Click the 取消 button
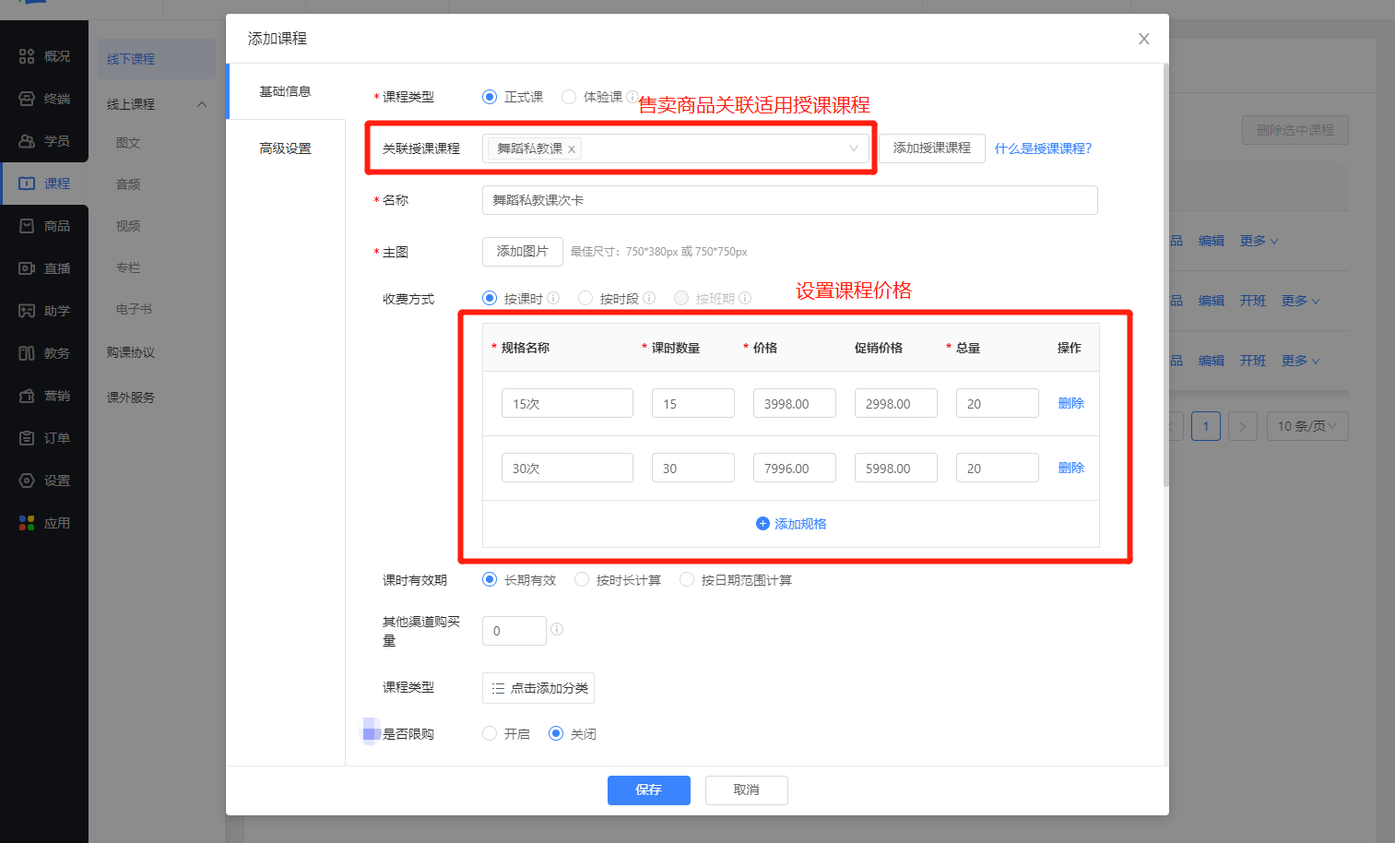This screenshot has width=1395, height=843. tap(747, 790)
